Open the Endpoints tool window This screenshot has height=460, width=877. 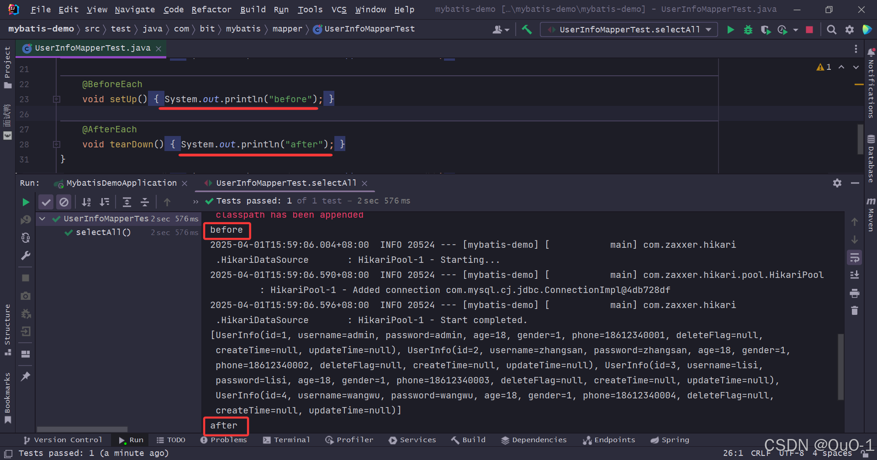609,440
